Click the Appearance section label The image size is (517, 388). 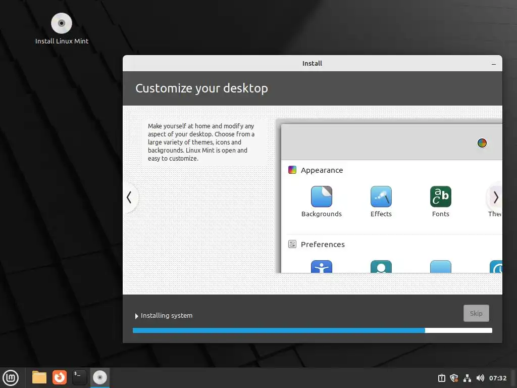click(x=322, y=170)
